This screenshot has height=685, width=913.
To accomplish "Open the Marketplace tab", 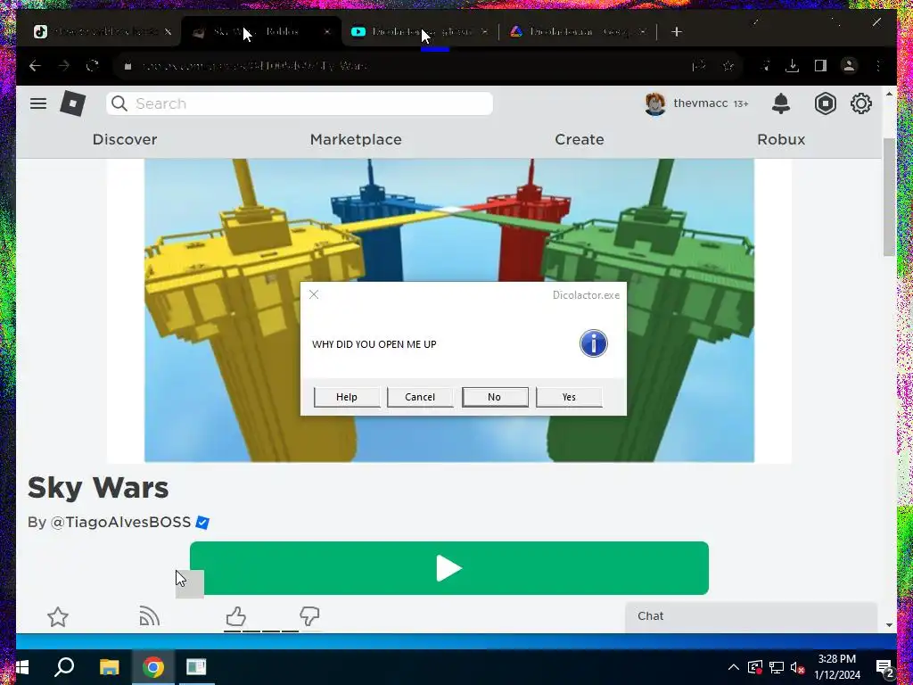I will click(356, 139).
